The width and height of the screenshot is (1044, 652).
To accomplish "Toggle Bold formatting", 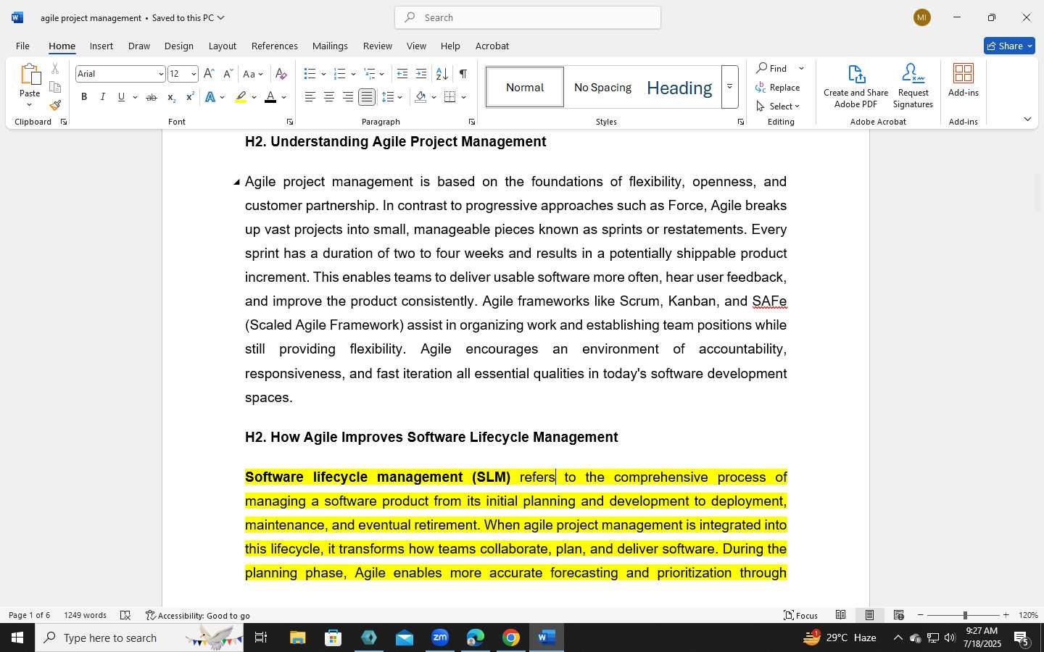I will click(x=84, y=97).
